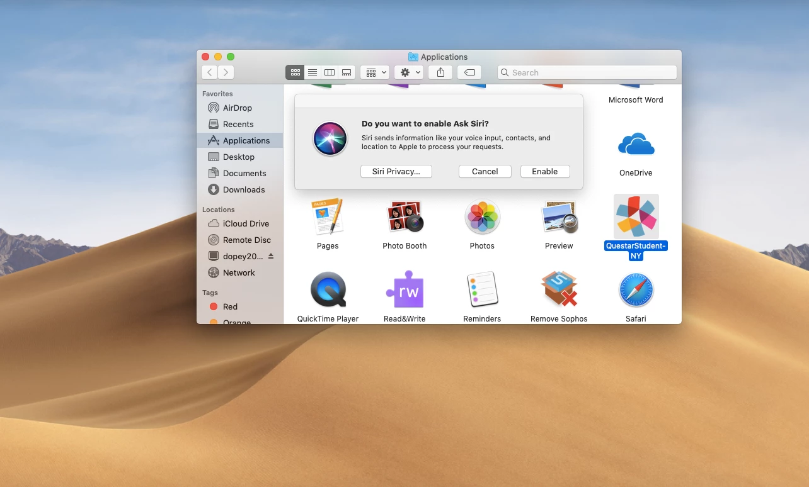Switch to column view
Viewport: 809px width, 487px height.
point(330,72)
